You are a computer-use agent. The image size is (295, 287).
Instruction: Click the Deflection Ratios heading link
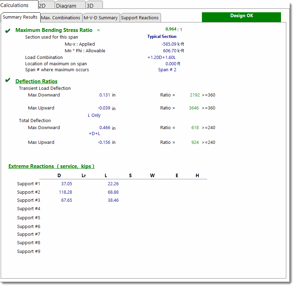point(36,81)
